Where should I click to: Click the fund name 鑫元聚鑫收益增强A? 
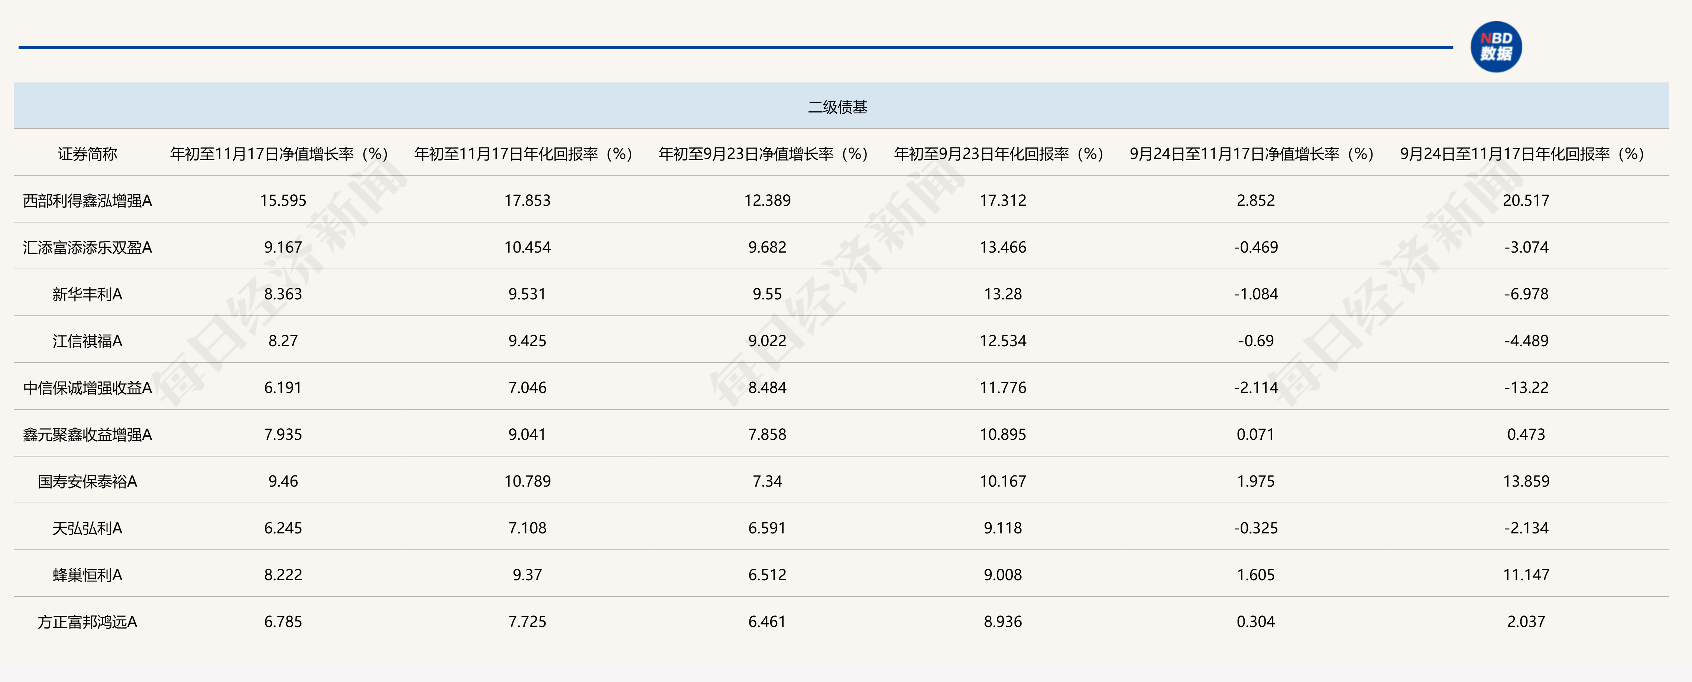click(87, 435)
